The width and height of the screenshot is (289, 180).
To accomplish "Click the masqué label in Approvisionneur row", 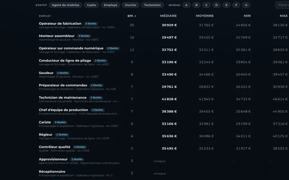I will point(159,161).
